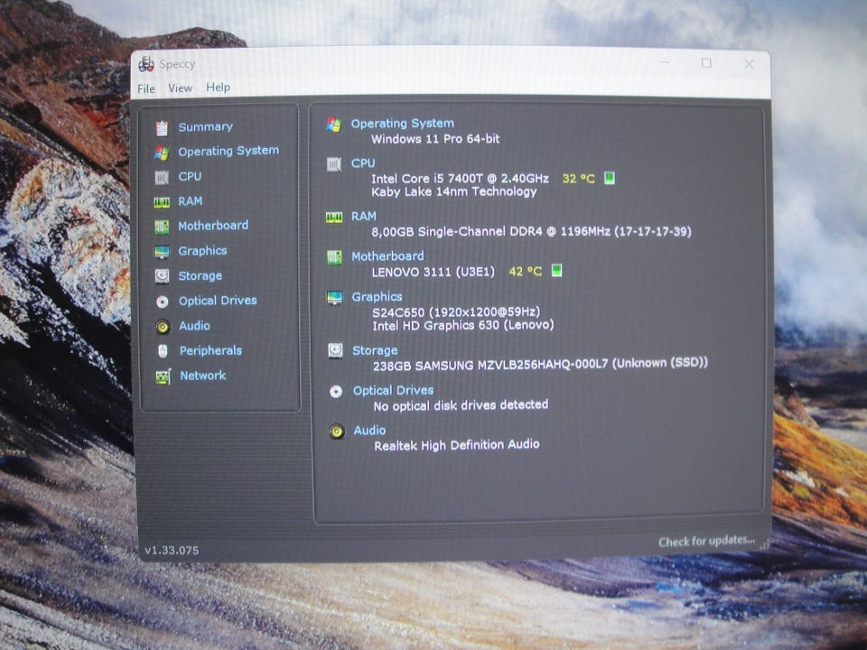Click the Optical Drives disc icon in summary pane
Screen dimensions: 867x650
point(336,392)
